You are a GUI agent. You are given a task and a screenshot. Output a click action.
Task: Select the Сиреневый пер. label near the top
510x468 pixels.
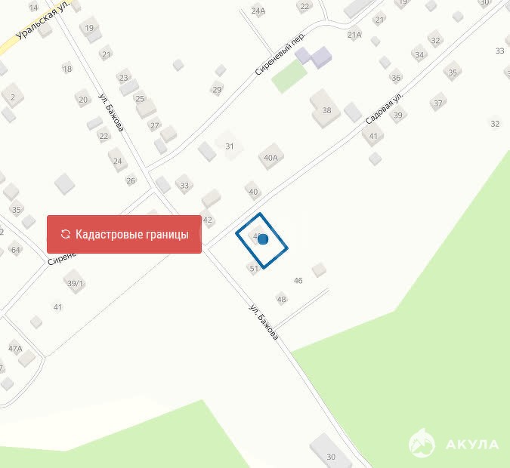pyautogui.click(x=280, y=54)
